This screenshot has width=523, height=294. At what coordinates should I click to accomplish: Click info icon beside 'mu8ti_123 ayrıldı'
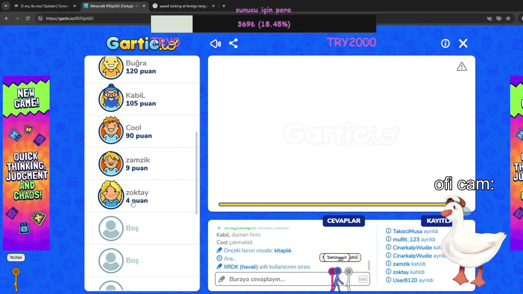[389, 239]
